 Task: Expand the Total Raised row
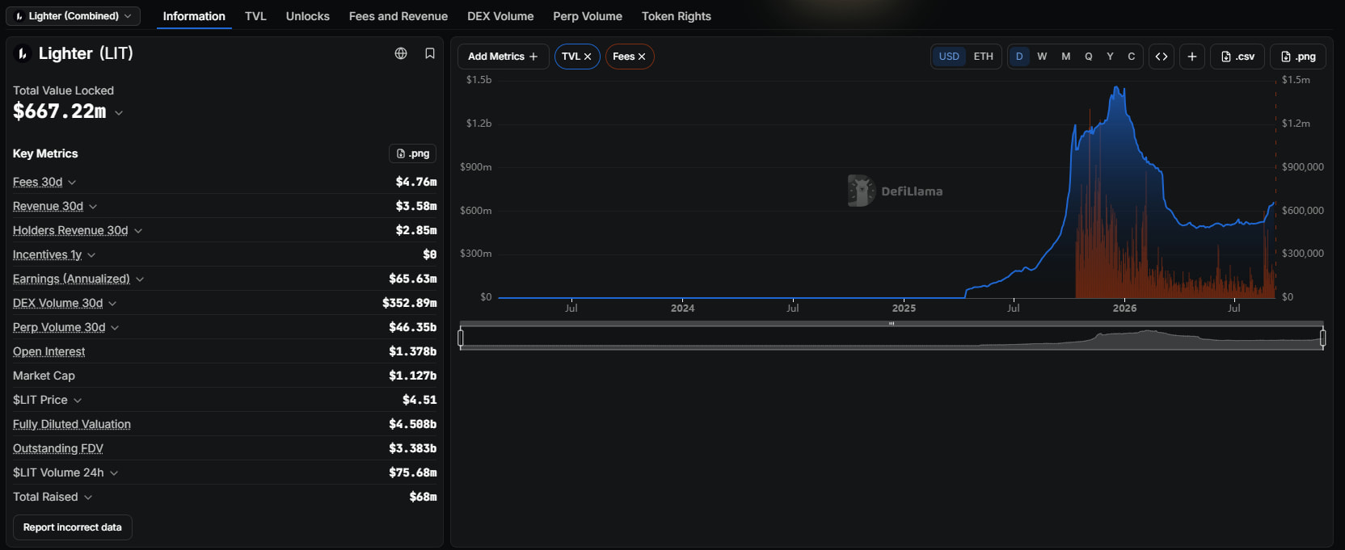pyautogui.click(x=88, y=498)
